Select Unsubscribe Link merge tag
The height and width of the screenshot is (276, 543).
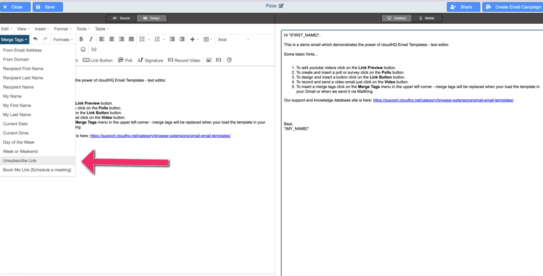[38, 160]
